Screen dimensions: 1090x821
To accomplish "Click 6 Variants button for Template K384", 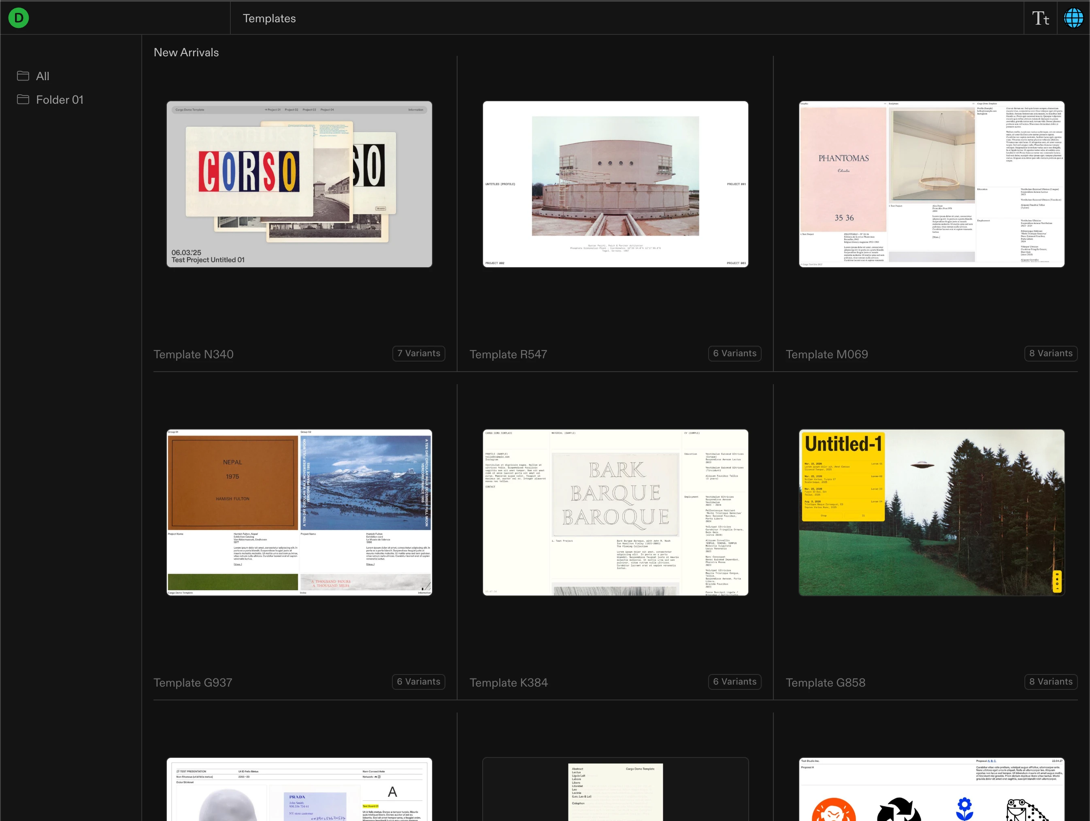I will pos(735,682).
